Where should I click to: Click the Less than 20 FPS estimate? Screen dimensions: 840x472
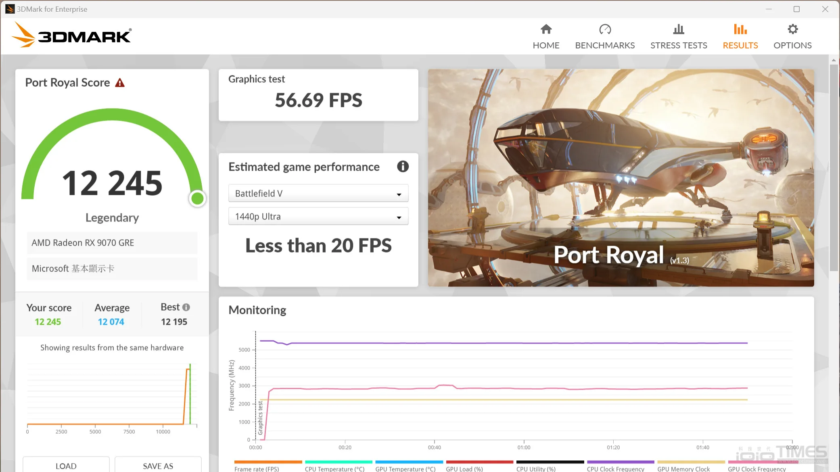[318, 245]
